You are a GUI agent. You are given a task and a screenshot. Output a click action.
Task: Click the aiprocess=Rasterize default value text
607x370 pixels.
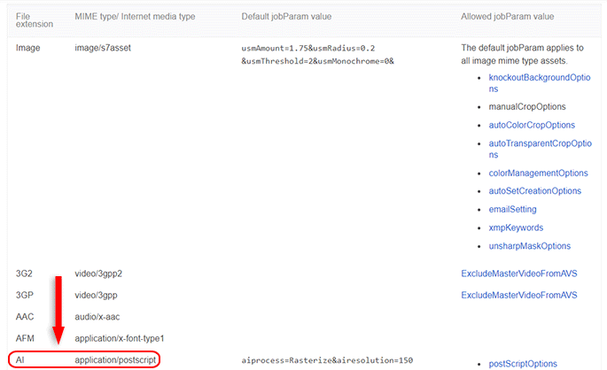coord(328,361)
